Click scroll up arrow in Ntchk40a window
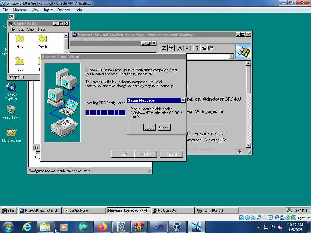Screen dimensions: 311x233 pos(66,35)
